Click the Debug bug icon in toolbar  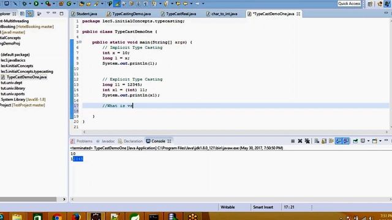pyautogui.click(x=24, y=4)
